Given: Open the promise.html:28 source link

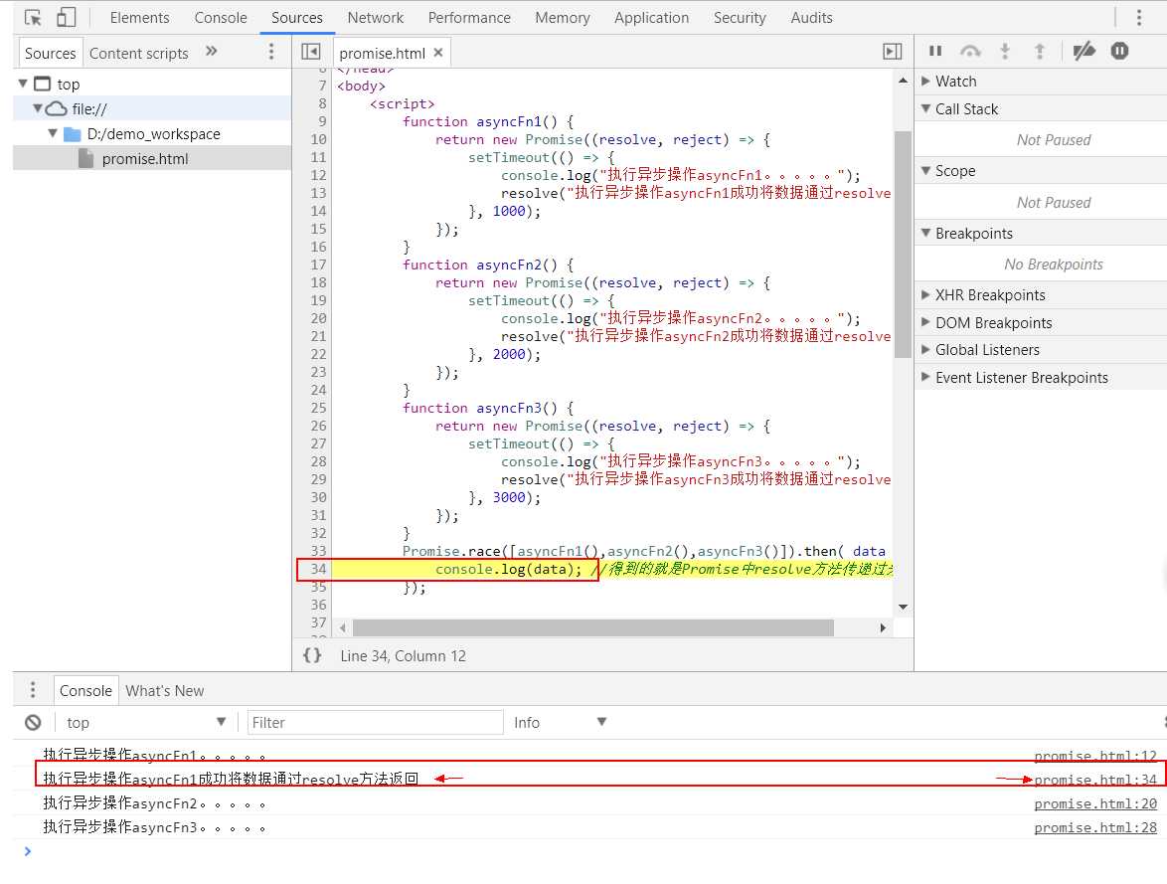Looking at the screenshot, I should click(1094, 826).
